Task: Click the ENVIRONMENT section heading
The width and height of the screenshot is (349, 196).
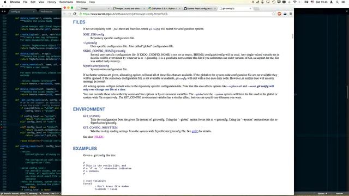Action: (89, 109)
